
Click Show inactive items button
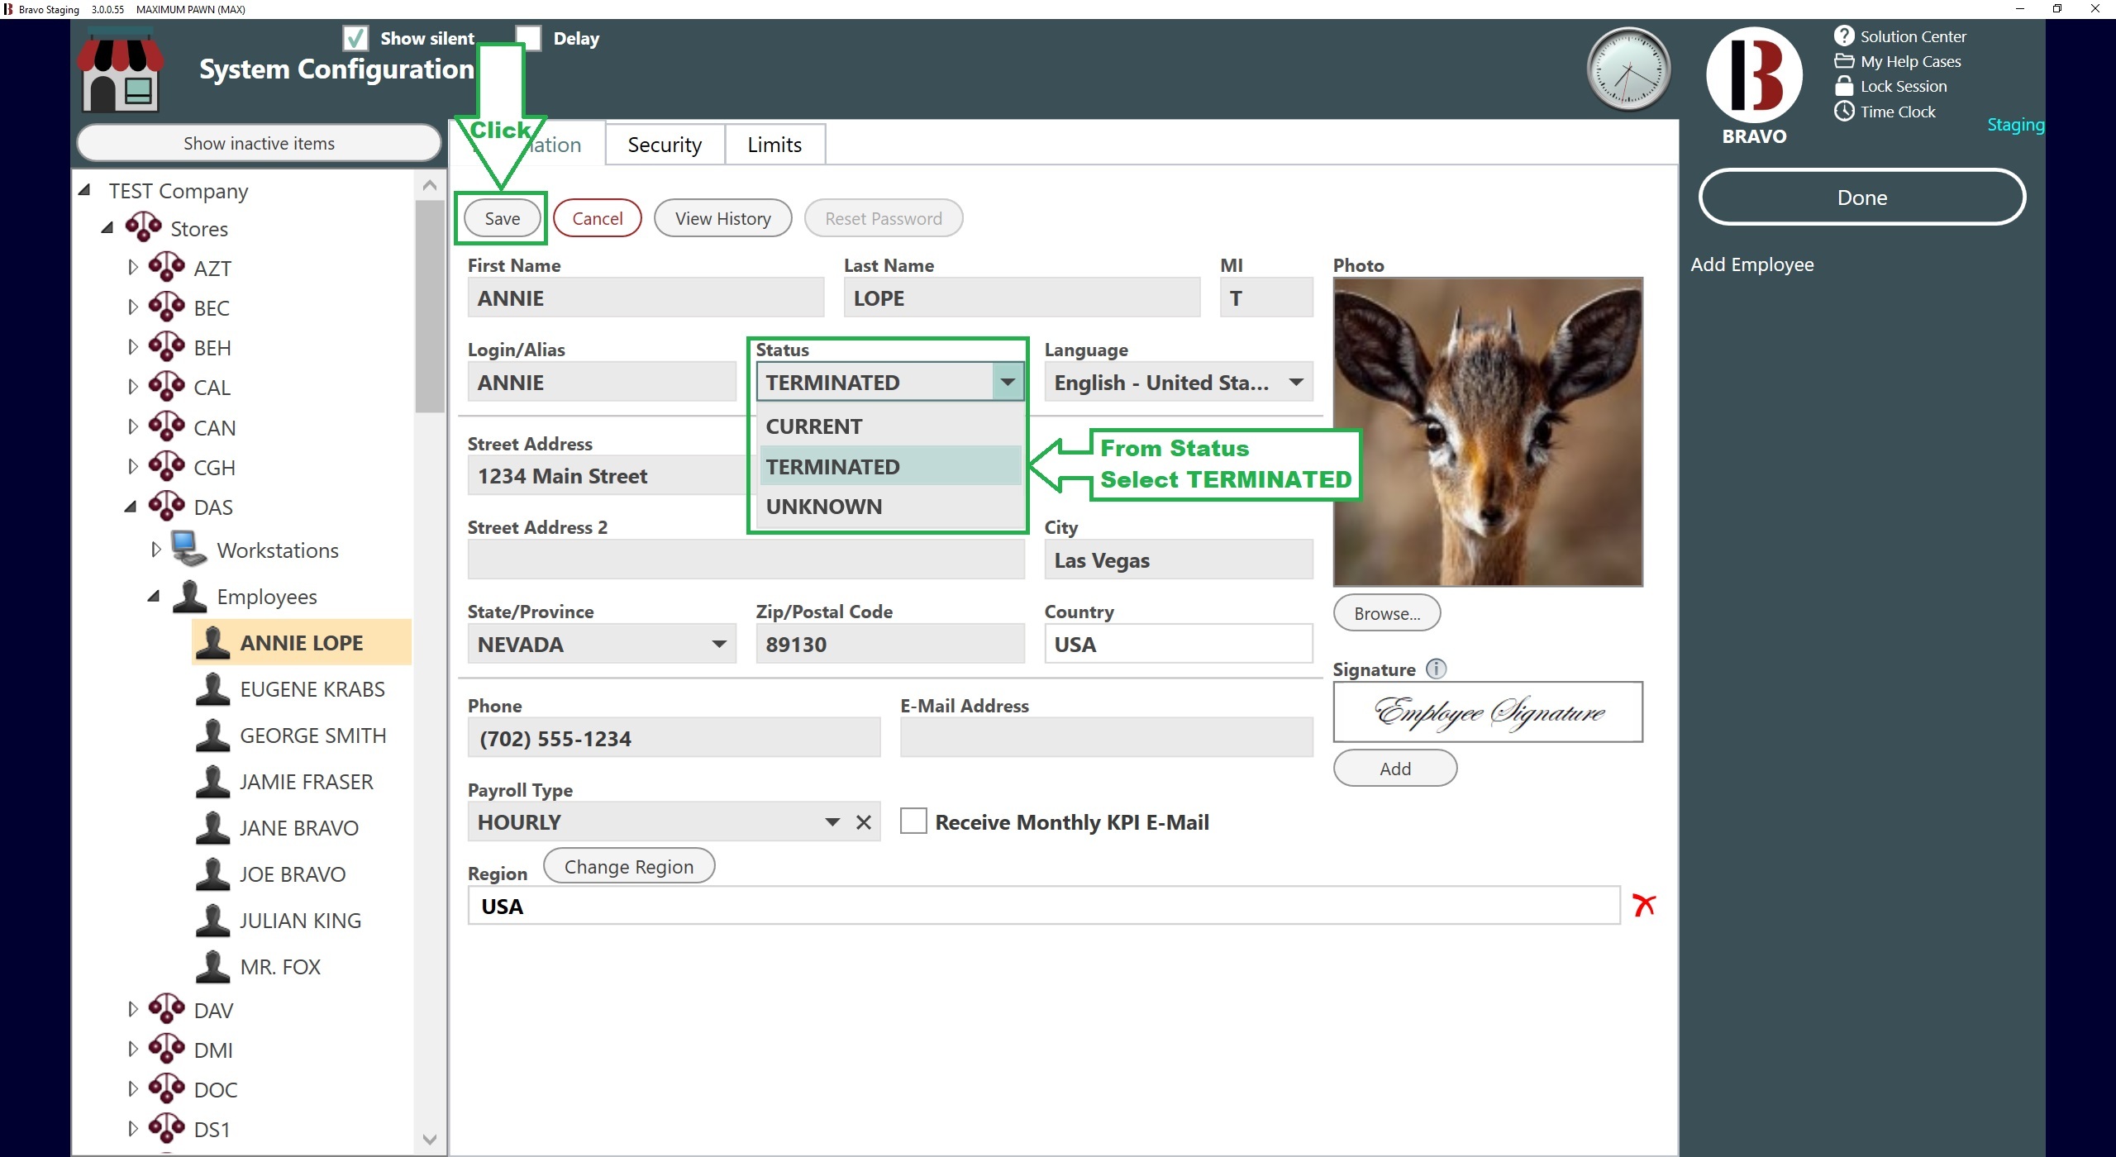click(259, 143)
